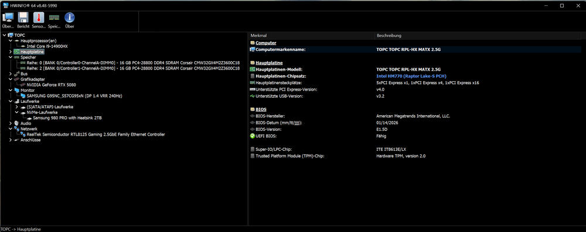Click the Laufwerke drive icon

tap(16, 102)
